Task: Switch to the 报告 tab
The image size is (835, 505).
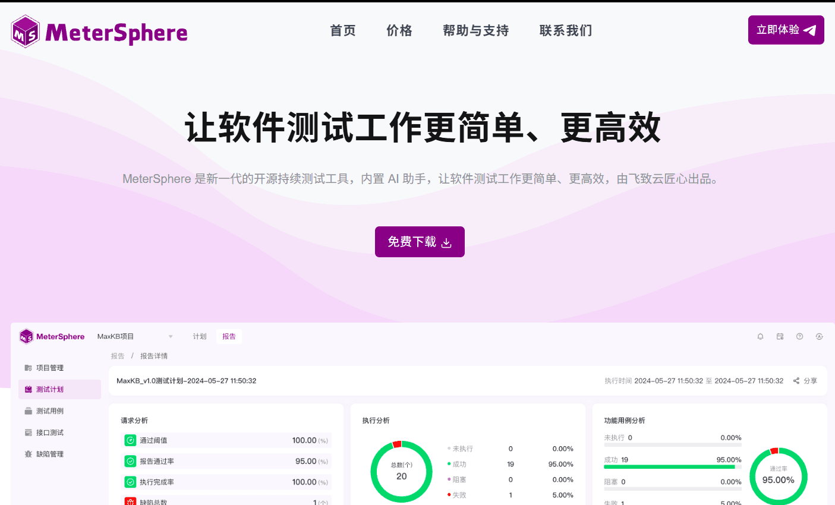Action: coord(229,336)
